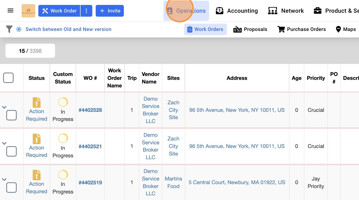Check the box for work order #4402521

click(x=11, y=151)
